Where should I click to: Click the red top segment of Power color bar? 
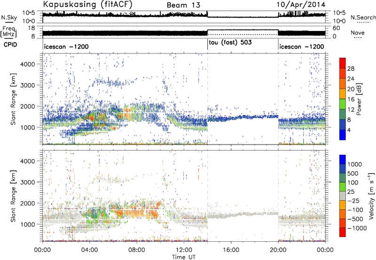click(x=343, y=63)
